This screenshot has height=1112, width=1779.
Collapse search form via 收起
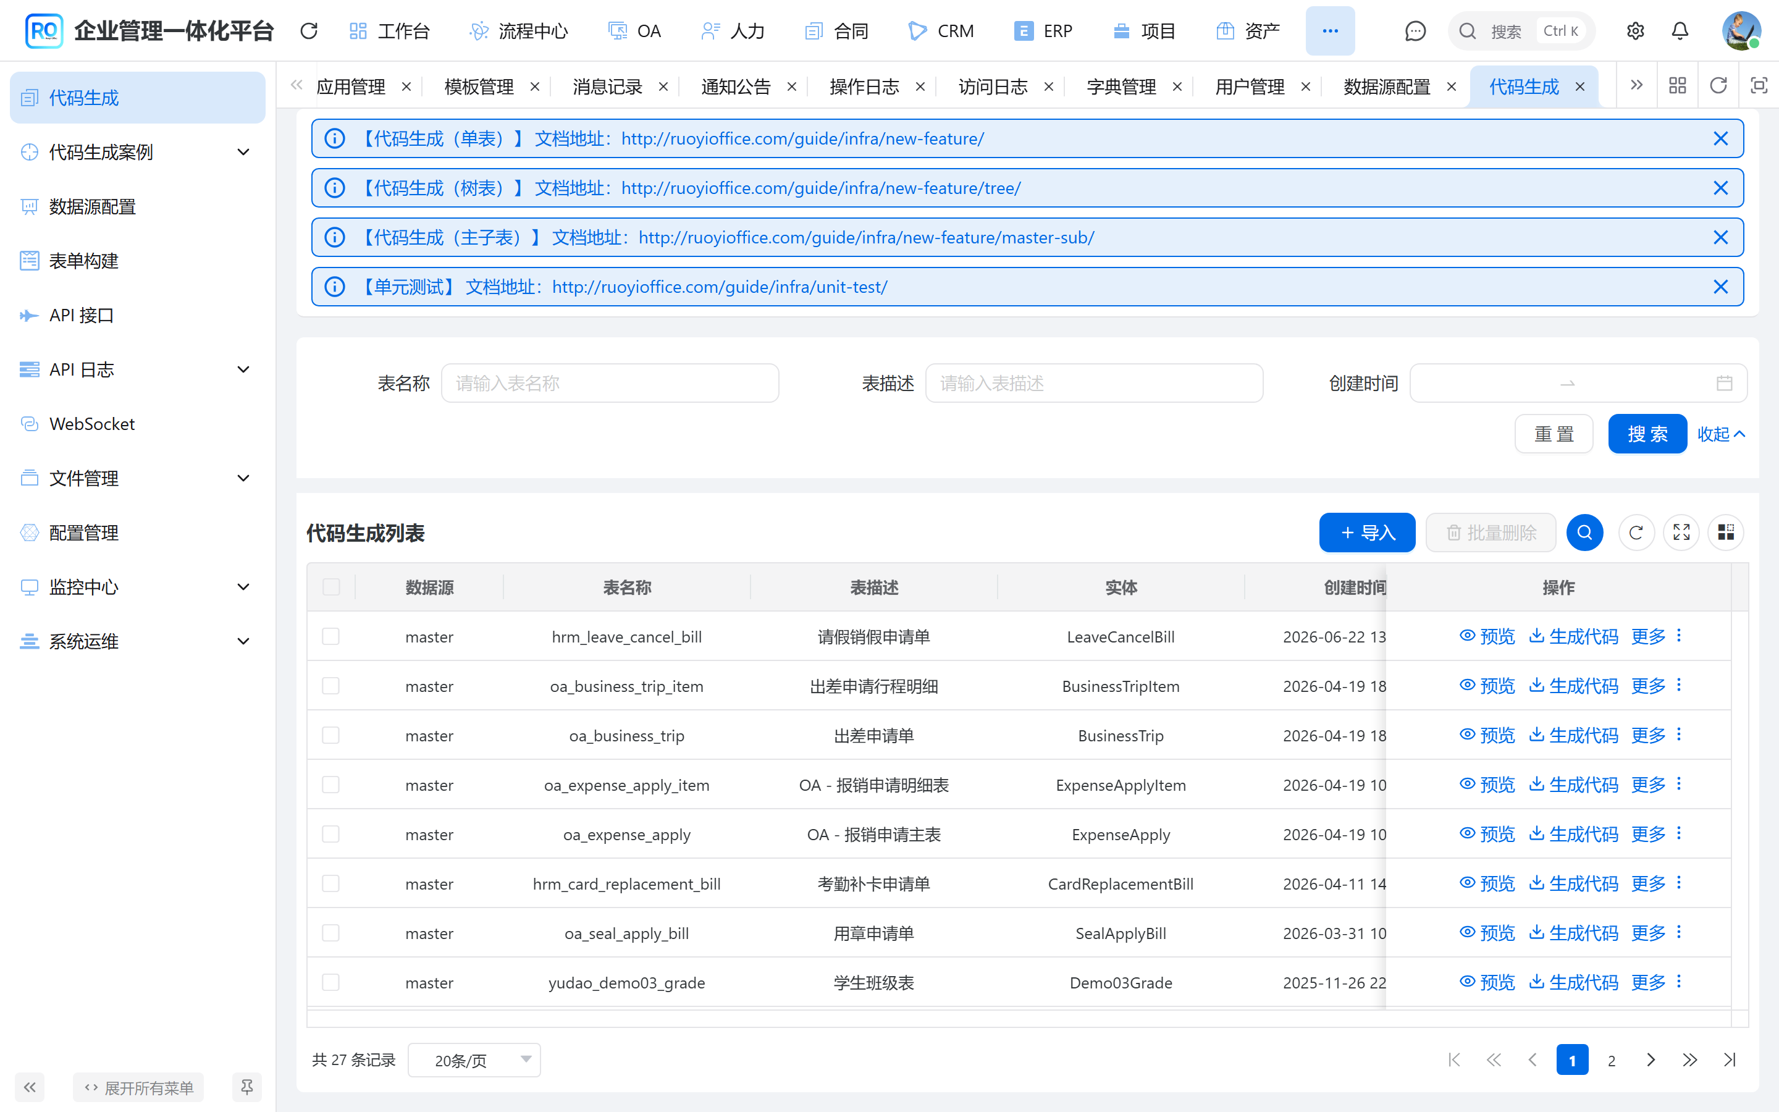(x=1720, y=434)
